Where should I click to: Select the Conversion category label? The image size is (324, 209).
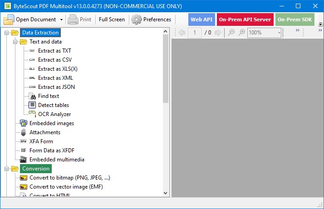click(x=36, y=169)
